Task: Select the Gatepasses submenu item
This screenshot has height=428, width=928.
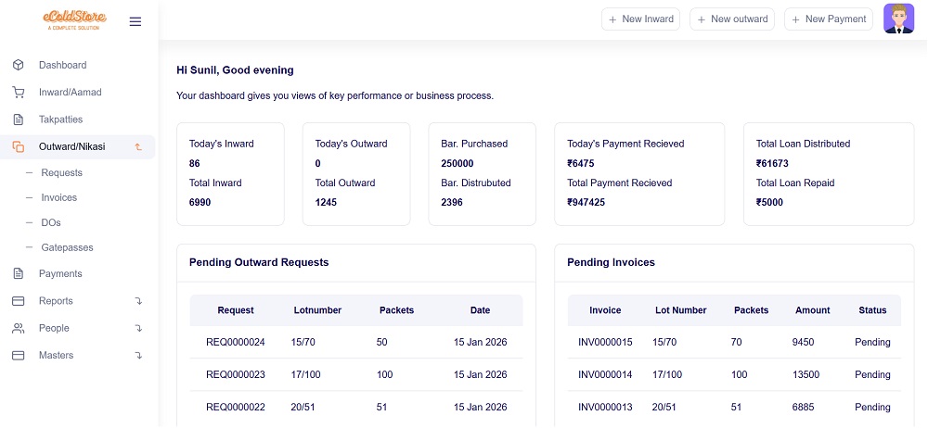Action: [x=67, y=248]
